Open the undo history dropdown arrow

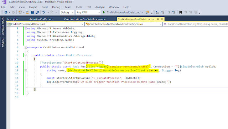(48, 12)
